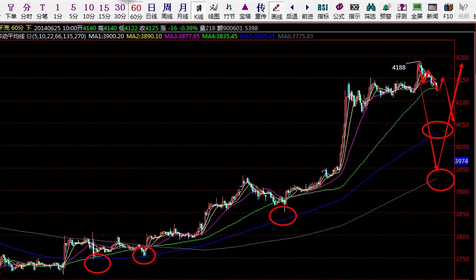Click the 额900601 turnover value
The image size is (476, 280).
coord(230,28)
